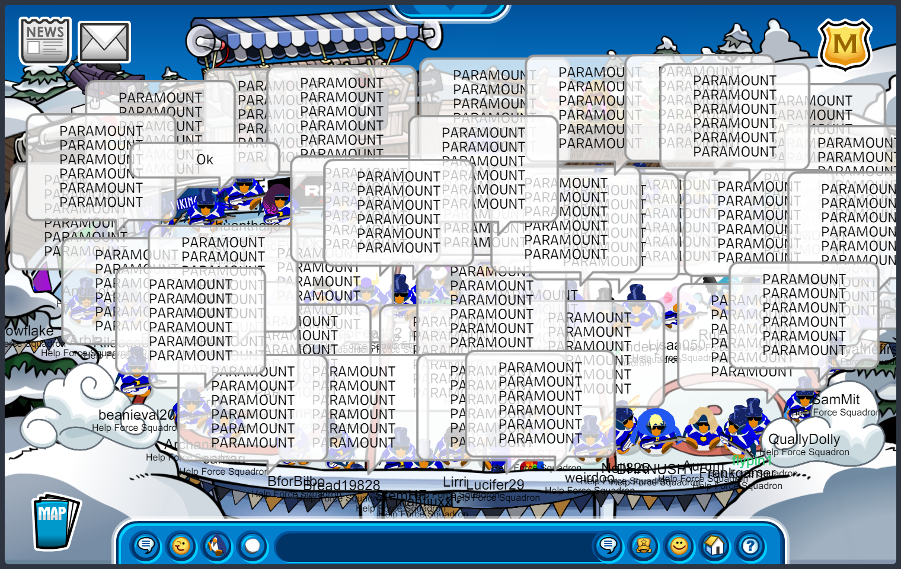
Task: Open the mail envelope icon
Action: coord(104,42)
